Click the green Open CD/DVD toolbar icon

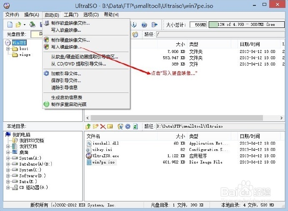33,25
